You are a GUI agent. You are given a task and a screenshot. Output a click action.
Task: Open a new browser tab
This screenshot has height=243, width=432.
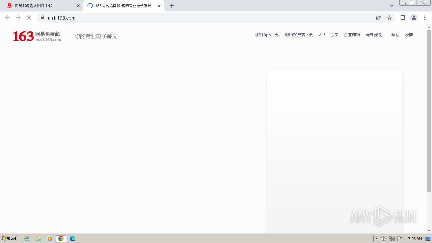(172, 6)
